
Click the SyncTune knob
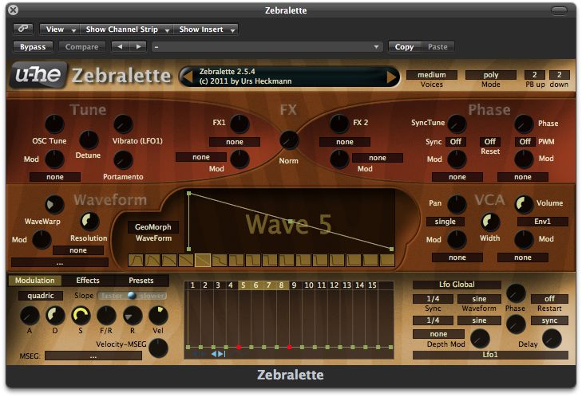point(457,124)
